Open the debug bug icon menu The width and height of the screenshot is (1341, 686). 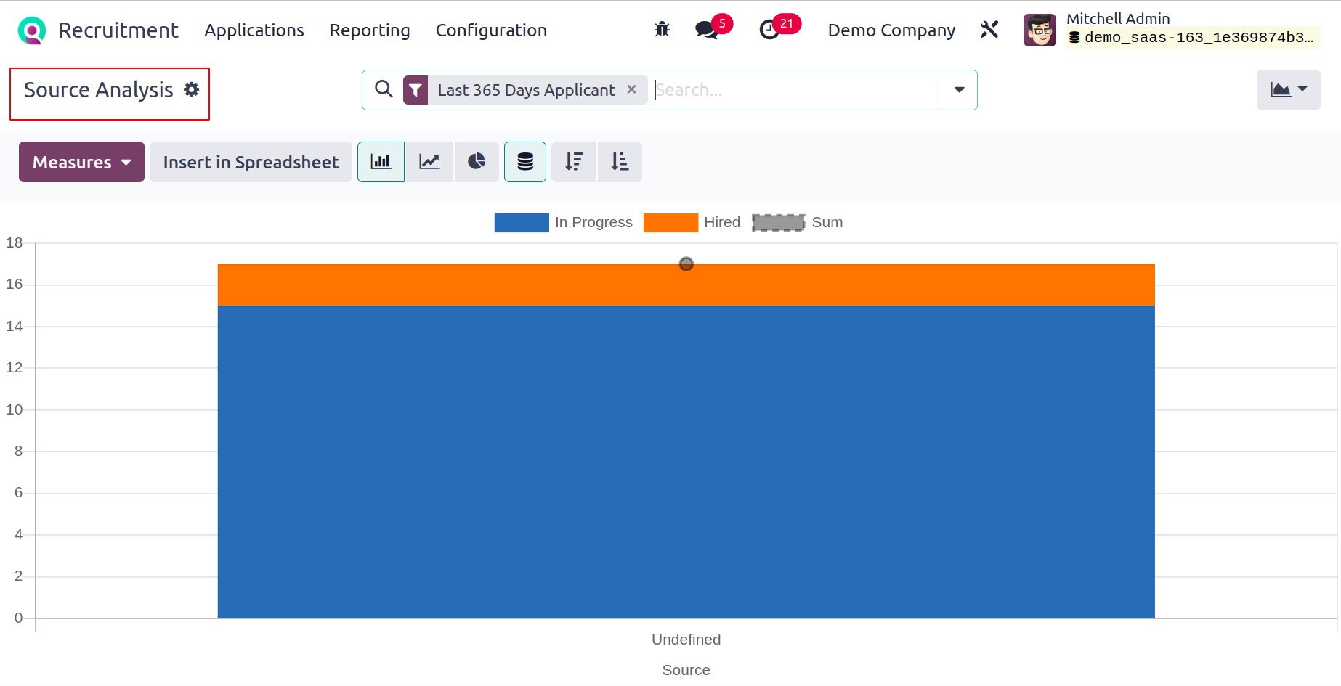[662, 30]
